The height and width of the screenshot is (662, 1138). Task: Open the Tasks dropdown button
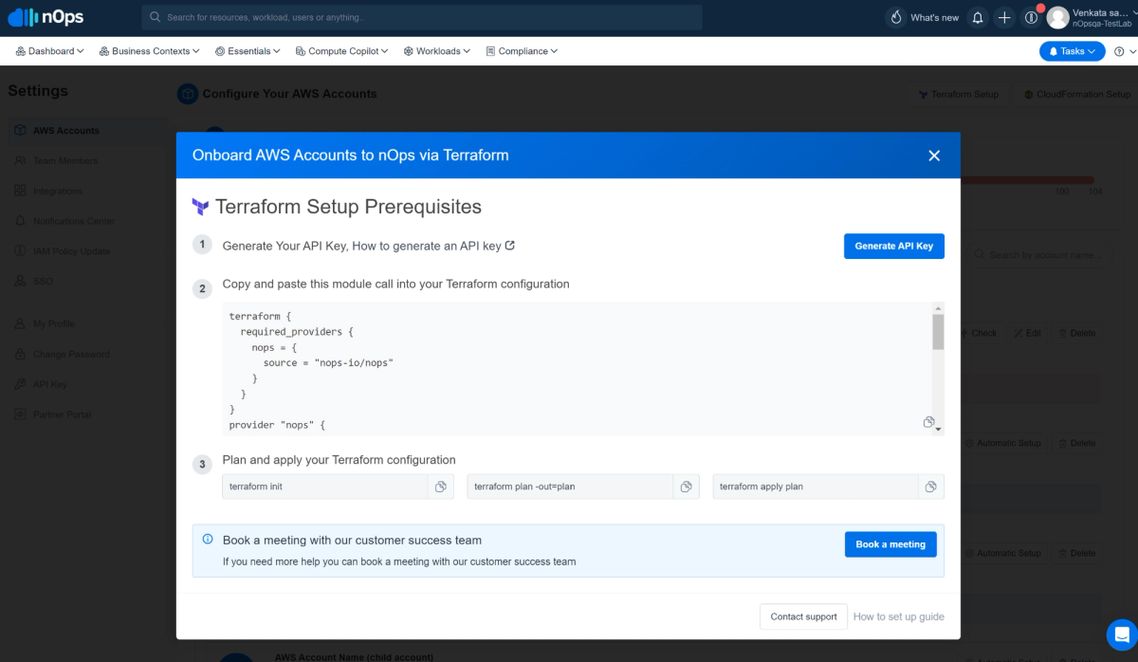pyautogui.click(x=1072, y=51)
